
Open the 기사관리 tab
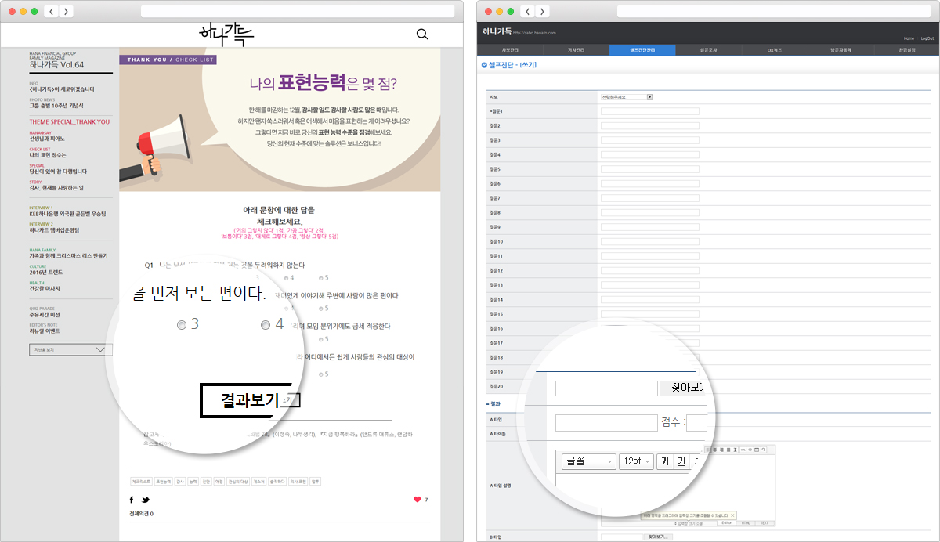(576, 50)
